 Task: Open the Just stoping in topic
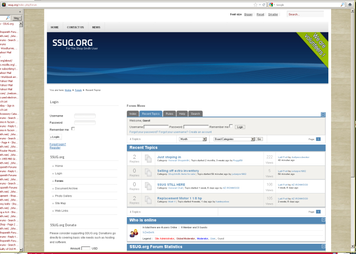169,157
